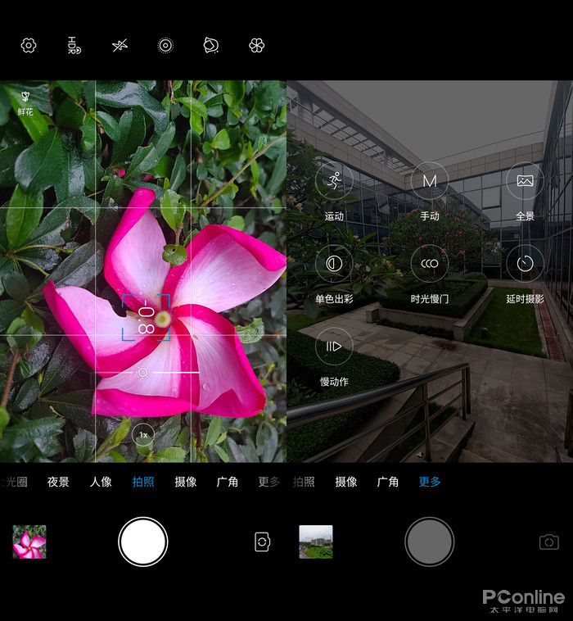Switch to 夜景 night mode tab
This screenshot has height=621, width=573.
click(x=58, y=482)
